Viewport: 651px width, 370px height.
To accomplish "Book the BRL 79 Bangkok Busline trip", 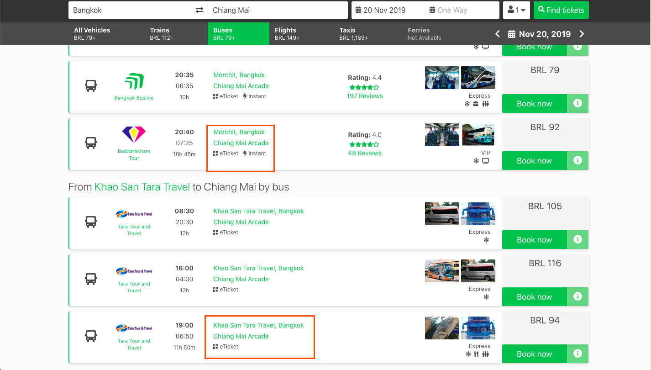I will tap(534, 104).
